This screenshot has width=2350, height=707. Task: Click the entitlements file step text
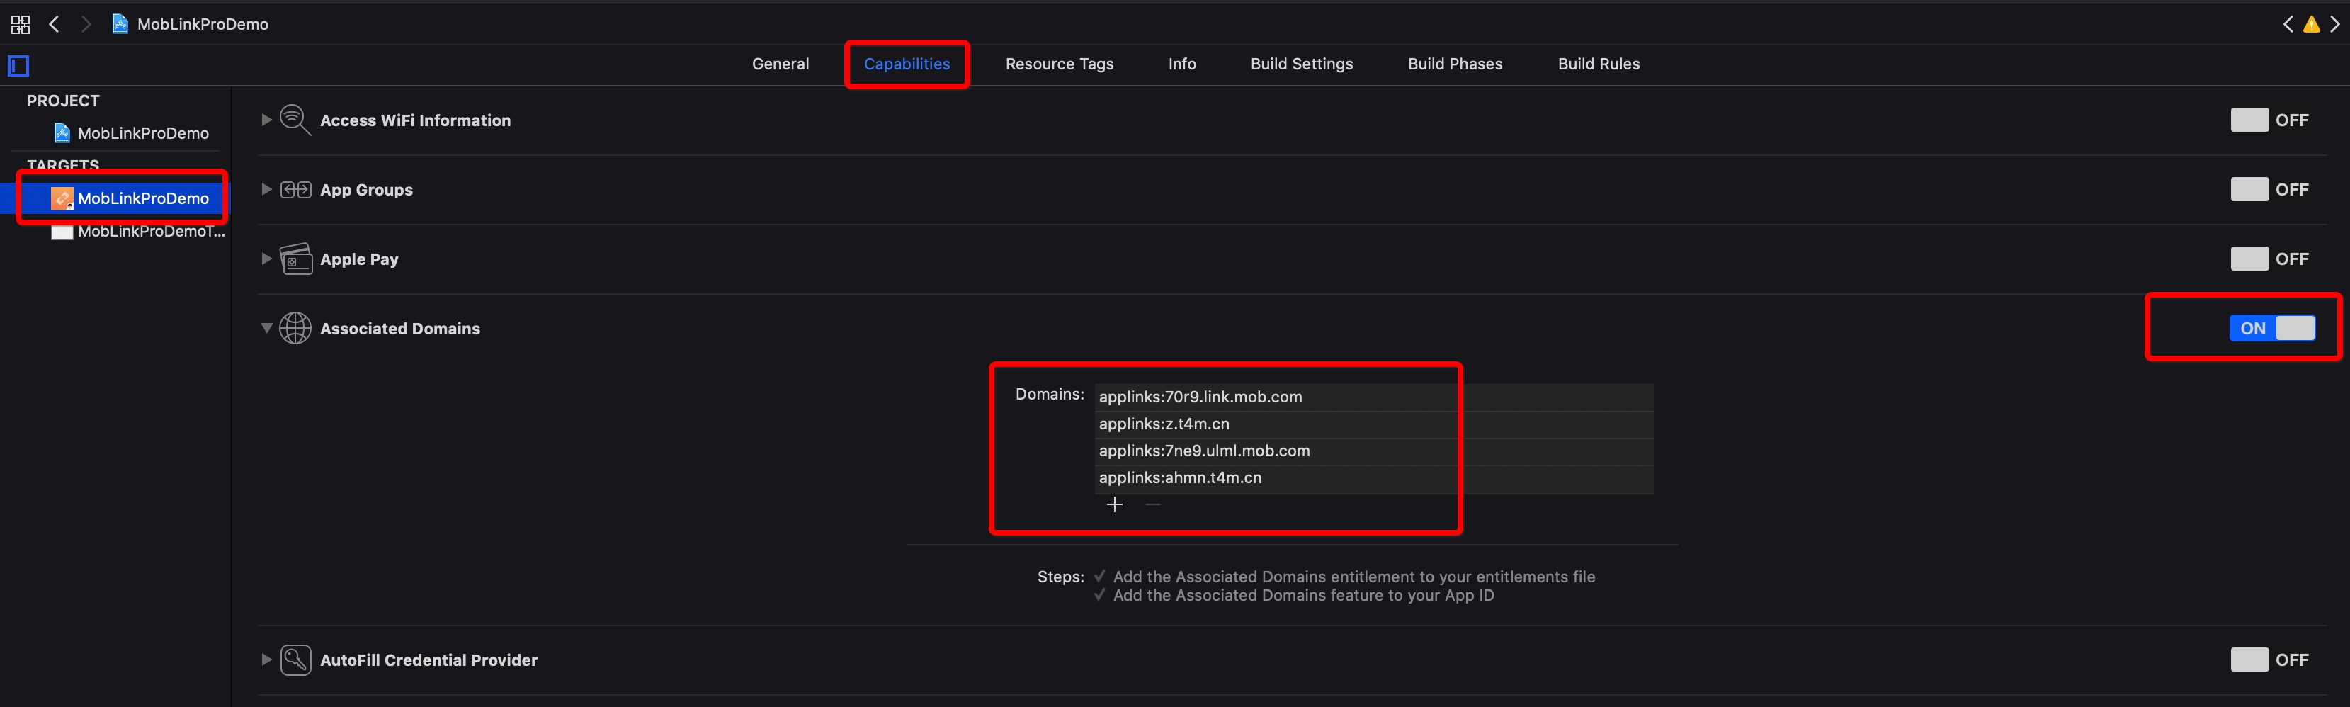click(1353, 577)
